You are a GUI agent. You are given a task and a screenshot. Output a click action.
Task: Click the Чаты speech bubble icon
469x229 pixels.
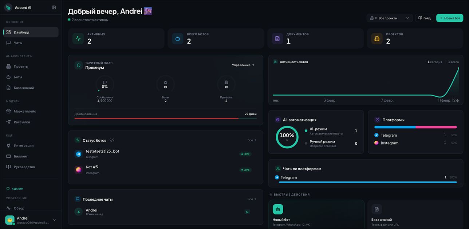pos(8,43)
